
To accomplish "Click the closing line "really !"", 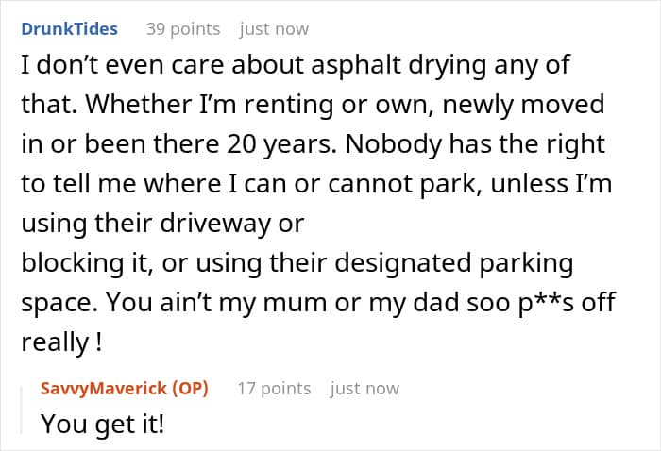I will pos(61,342).
